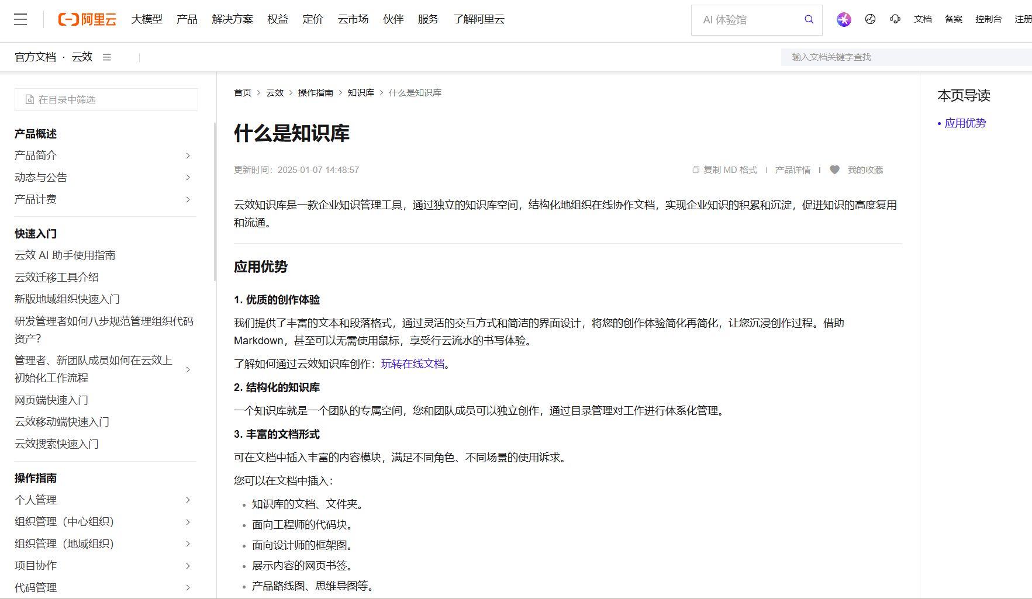Click 官方文档 link in sub-header
The width and height of the screenshot is (1032, 599).
click(36, 57)
